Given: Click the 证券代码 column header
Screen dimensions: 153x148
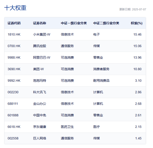Looking at the screenshot, I should (14, 23).
